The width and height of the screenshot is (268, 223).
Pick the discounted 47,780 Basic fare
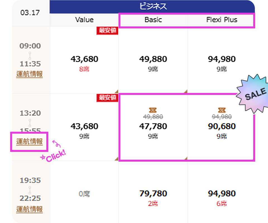click(x=153, y=126)
